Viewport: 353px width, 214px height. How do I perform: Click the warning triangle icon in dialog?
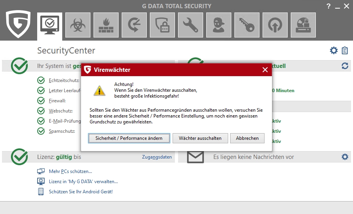tap(99, 91)
